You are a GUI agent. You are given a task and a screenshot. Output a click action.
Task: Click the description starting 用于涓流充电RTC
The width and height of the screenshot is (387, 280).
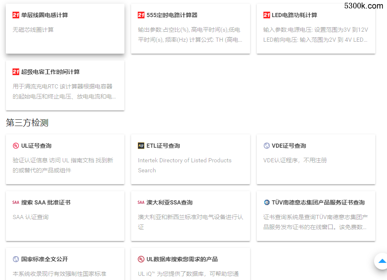[64, 91]
